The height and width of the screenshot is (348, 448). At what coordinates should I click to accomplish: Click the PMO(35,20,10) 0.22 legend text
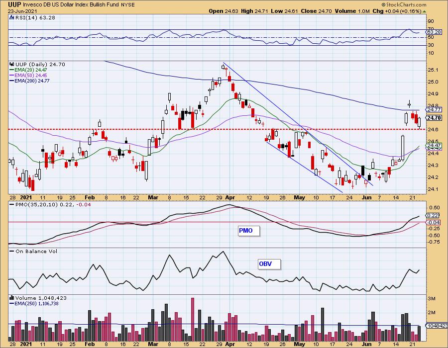point(44,204)
